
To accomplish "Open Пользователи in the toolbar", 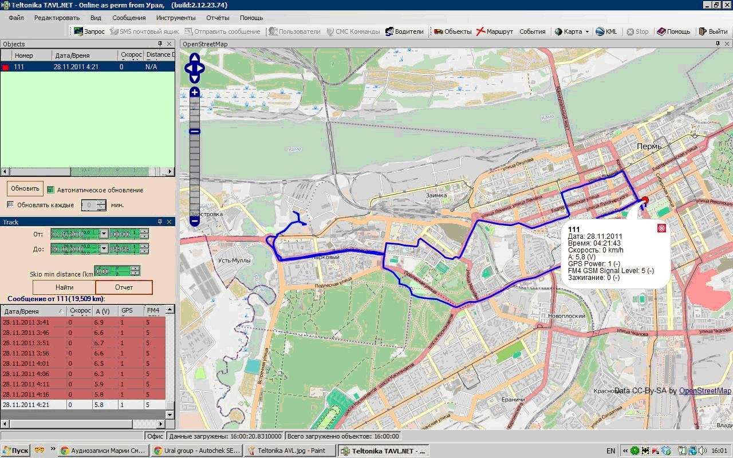I will (x=294, y=31).
